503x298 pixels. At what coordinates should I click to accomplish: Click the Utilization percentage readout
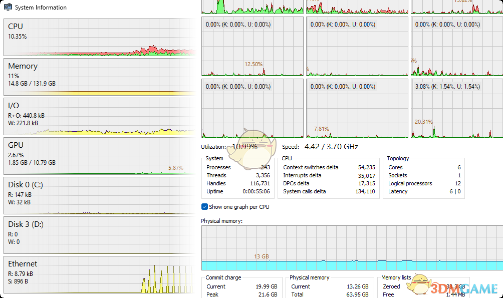tap(244, 147)
